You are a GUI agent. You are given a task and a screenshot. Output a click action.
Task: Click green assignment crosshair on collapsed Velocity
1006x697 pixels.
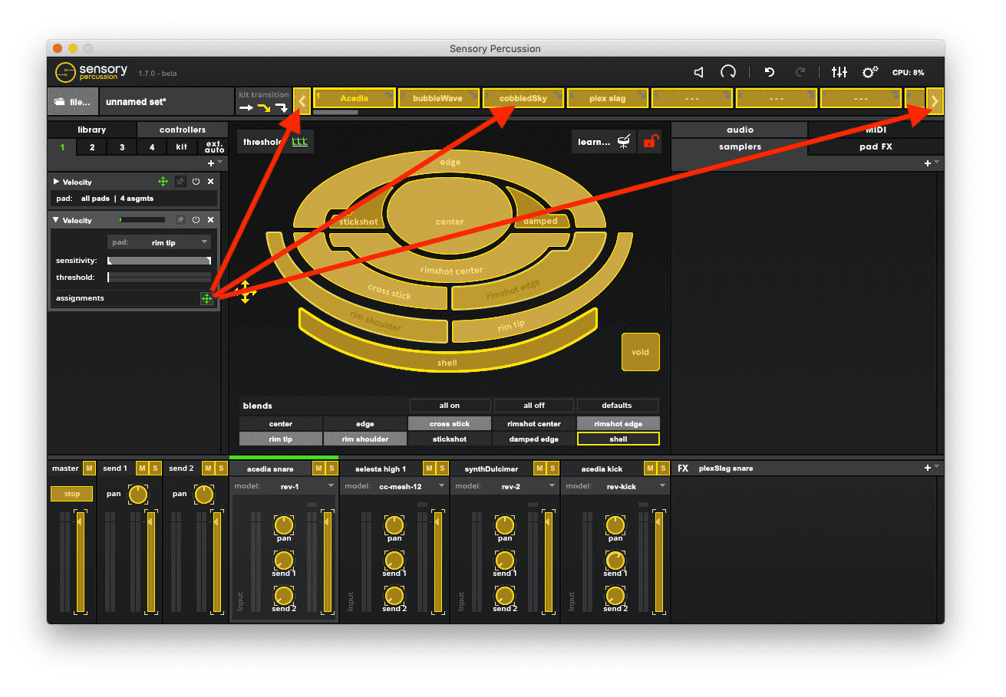[x=163, y=182]
